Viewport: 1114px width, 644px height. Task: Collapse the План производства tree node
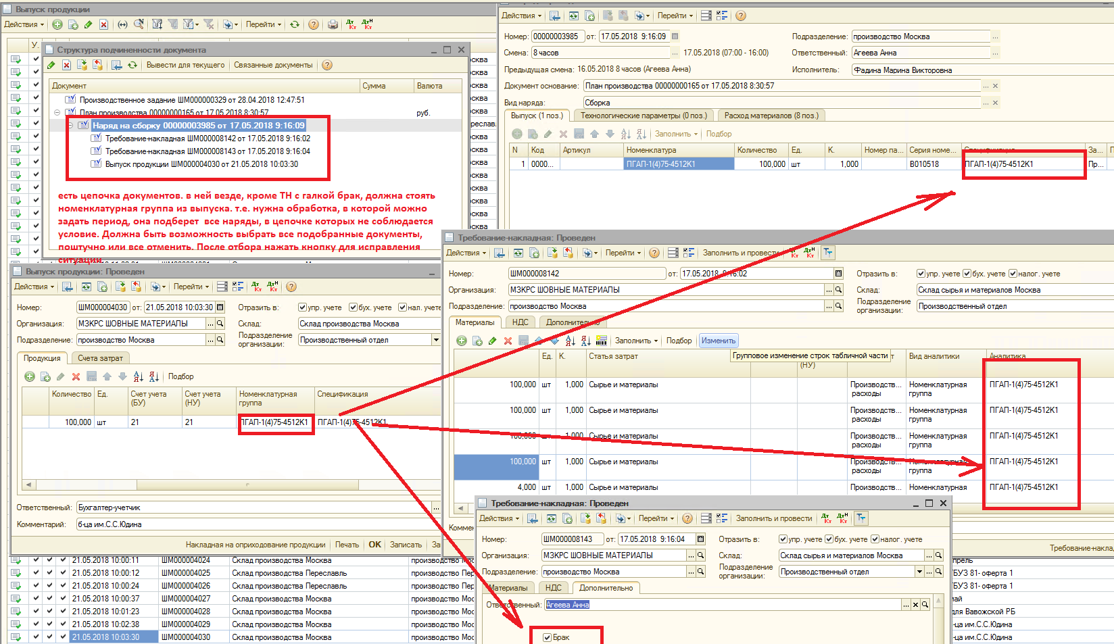pos(57,113)
